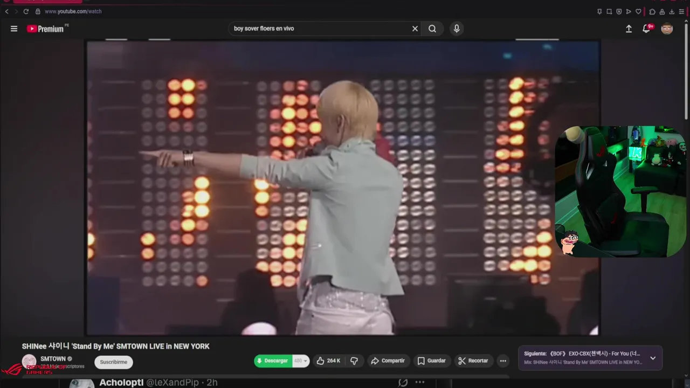Click the video player to pause
690x388 pixels.
coord(343,188)
